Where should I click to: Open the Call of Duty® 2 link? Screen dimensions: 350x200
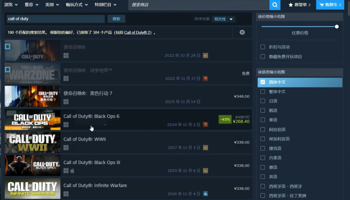(x=138, y=33)
